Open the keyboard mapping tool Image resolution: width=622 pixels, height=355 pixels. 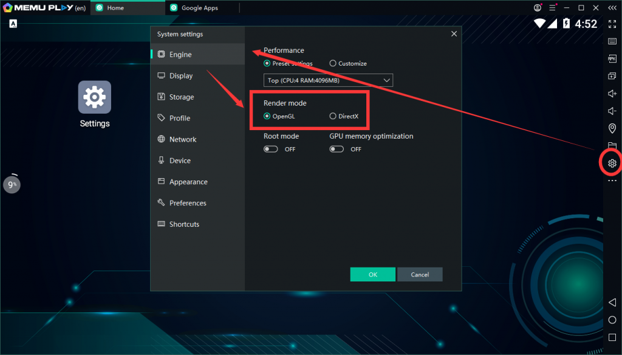click(x=612, y=41)
